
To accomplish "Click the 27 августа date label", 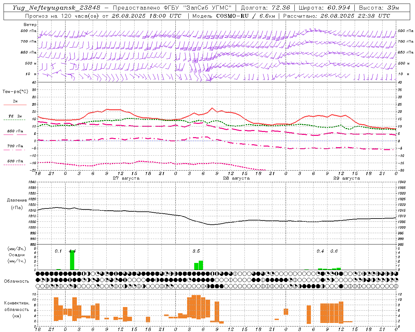I will tap(126, 178).
